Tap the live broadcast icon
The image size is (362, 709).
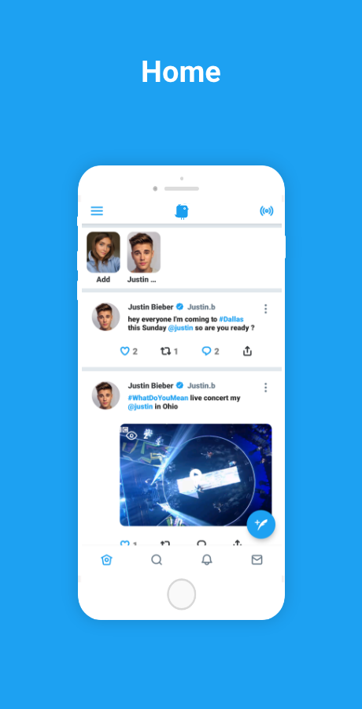[267, 210]
